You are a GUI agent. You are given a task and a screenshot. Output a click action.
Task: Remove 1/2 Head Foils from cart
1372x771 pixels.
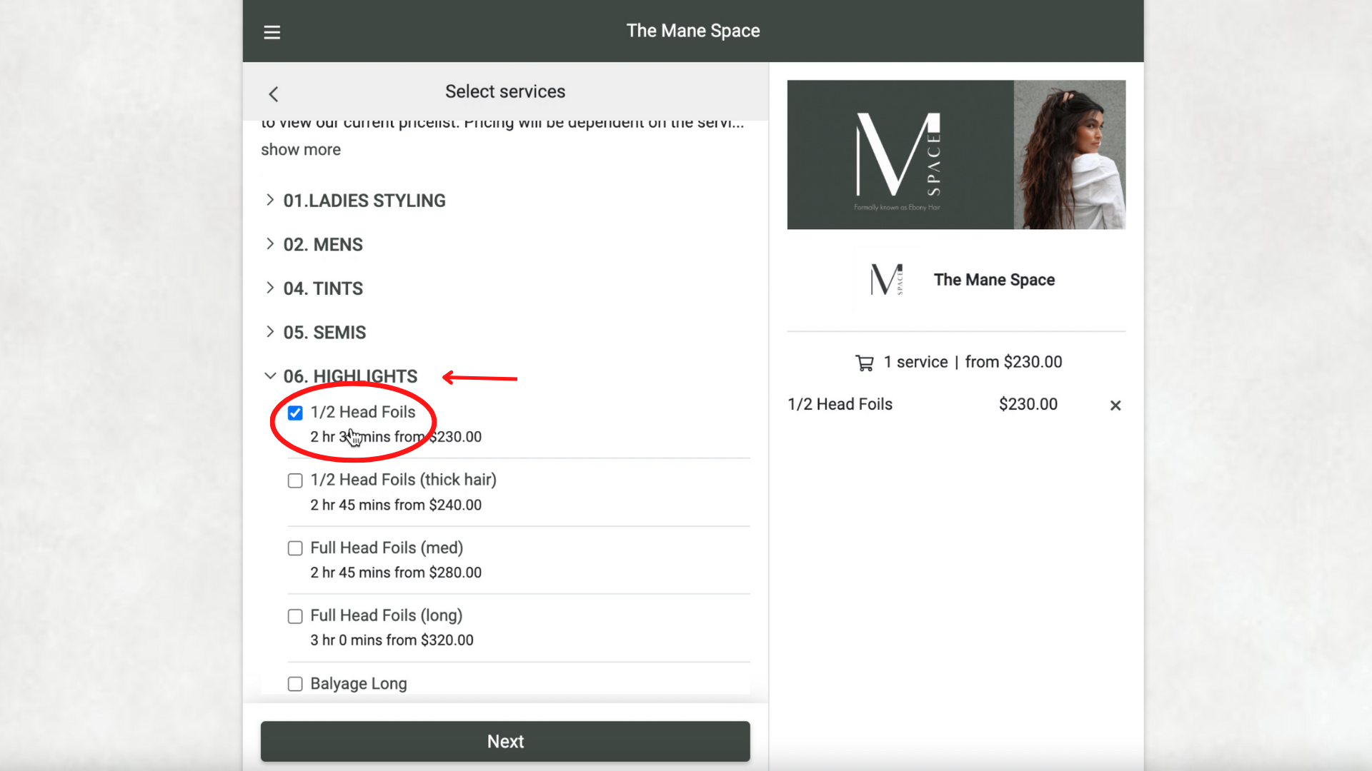click(x=1115, y=405)
